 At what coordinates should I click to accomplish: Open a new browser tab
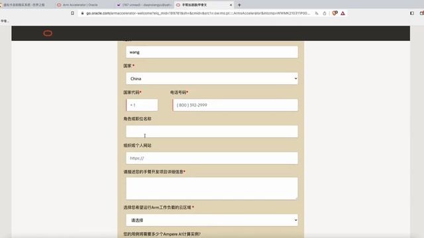239,5
